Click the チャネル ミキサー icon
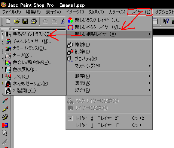 [9, 41]
